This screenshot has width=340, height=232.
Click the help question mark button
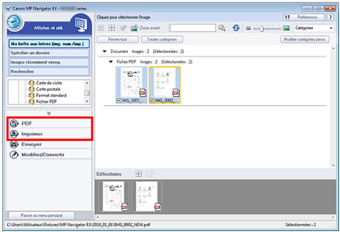click(x=330, y=17)
